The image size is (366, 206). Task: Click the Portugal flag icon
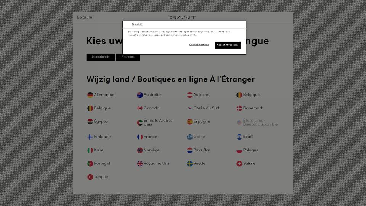pyautogui.click(x=90, y=164)
